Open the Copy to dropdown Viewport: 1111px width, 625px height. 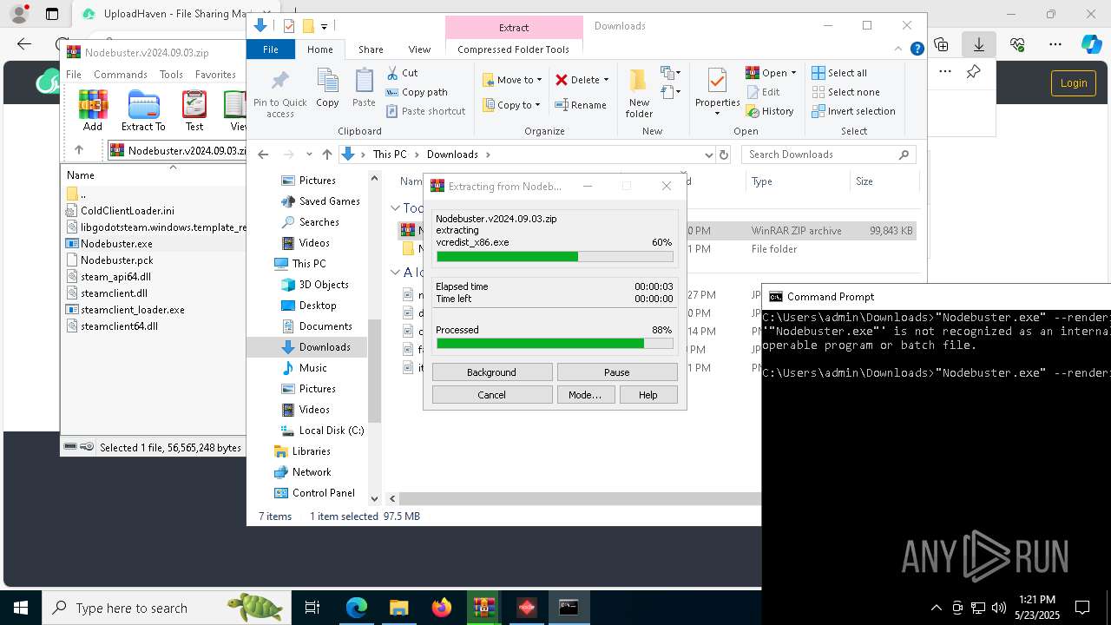(x=512, y=105)
